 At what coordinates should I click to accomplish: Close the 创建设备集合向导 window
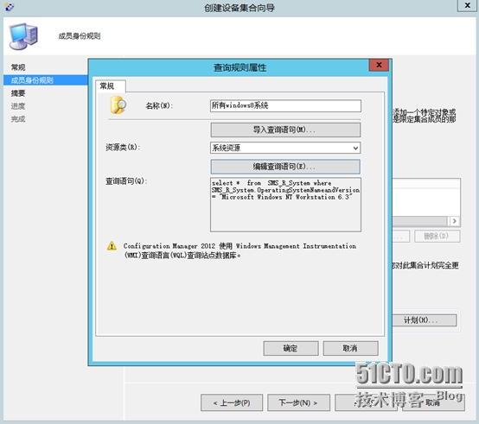pyautogui.click(x=467, y=5)
